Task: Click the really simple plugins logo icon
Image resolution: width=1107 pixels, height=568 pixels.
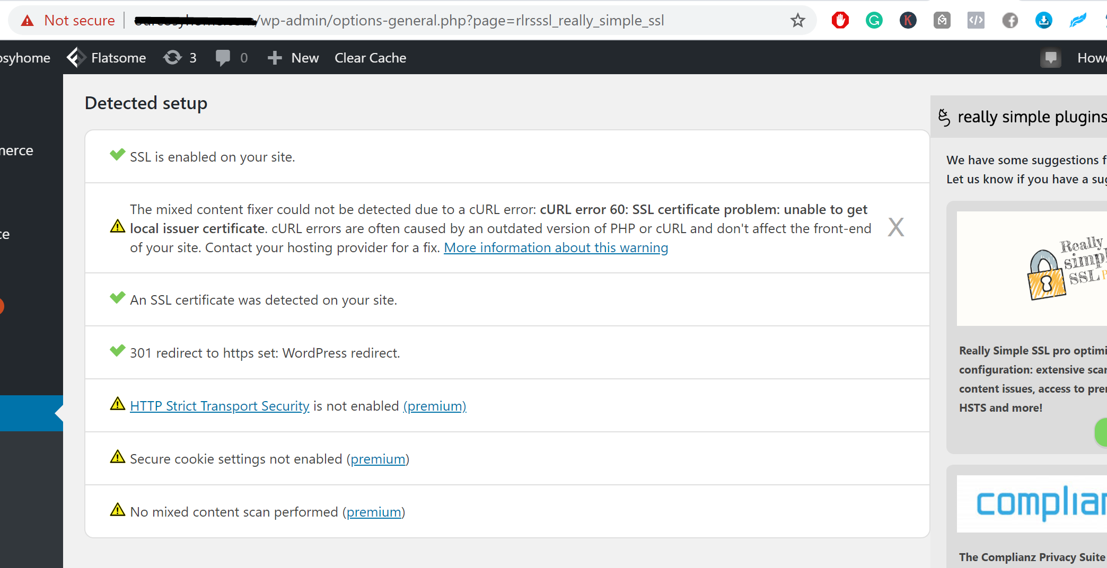Action: click(x=944, y=117)
